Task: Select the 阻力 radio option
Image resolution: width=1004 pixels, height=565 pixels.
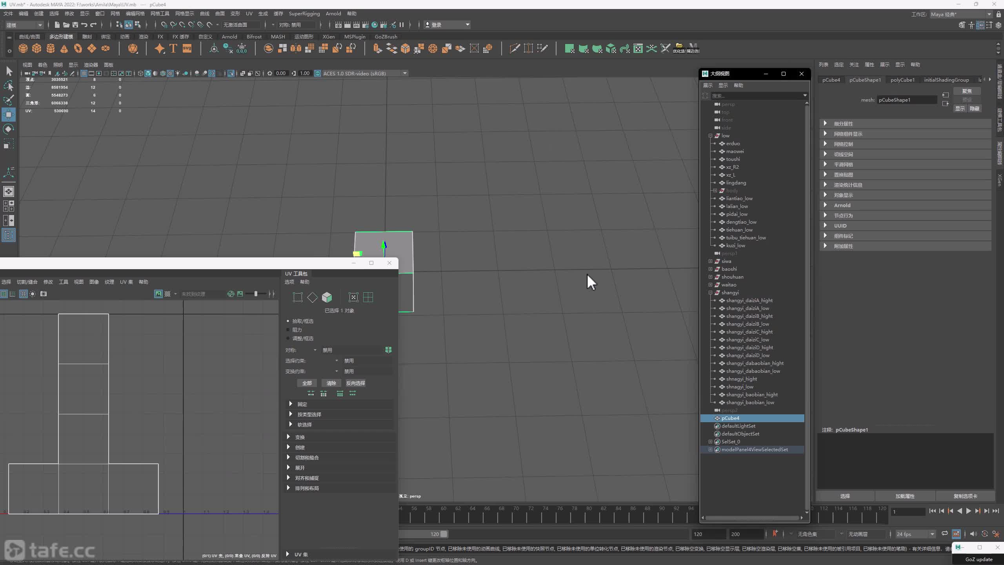Action: tap(287, 330)
